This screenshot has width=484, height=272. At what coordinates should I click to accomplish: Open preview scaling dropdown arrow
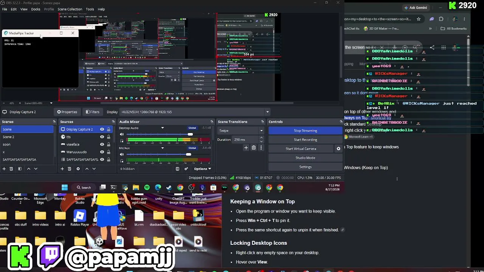pos(51,103)
